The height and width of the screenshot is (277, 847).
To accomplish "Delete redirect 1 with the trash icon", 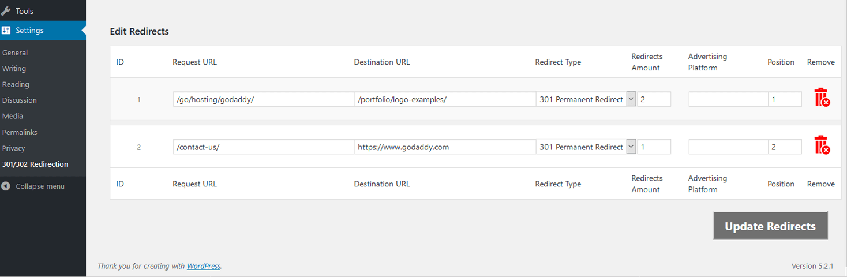I will [x=822, y=98].
